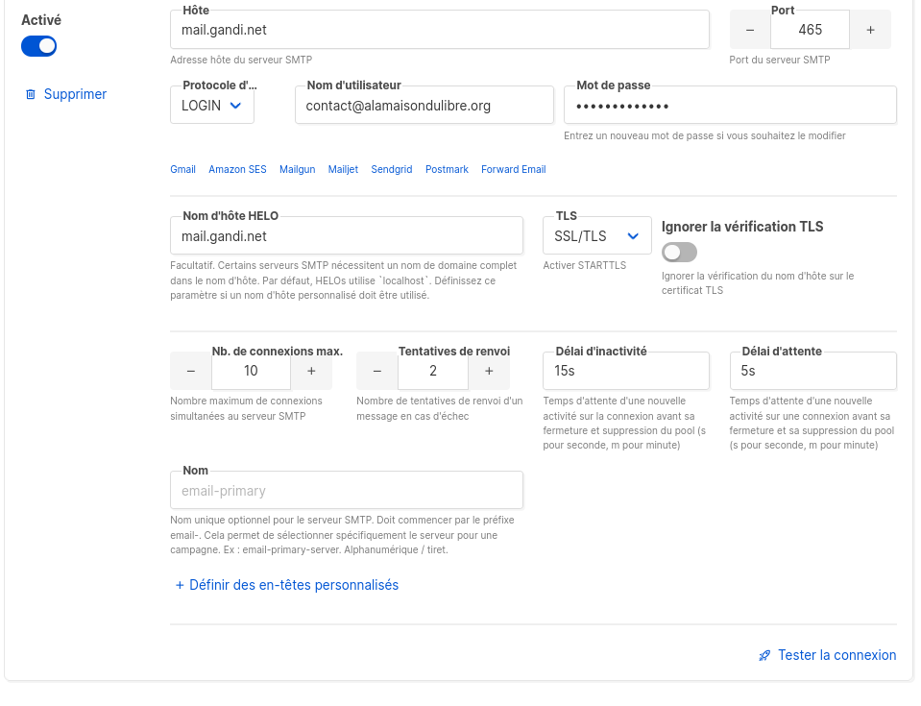Select the Gmail preset link
The width and height of the screenshot is (921, 706).
click(182, 169)
